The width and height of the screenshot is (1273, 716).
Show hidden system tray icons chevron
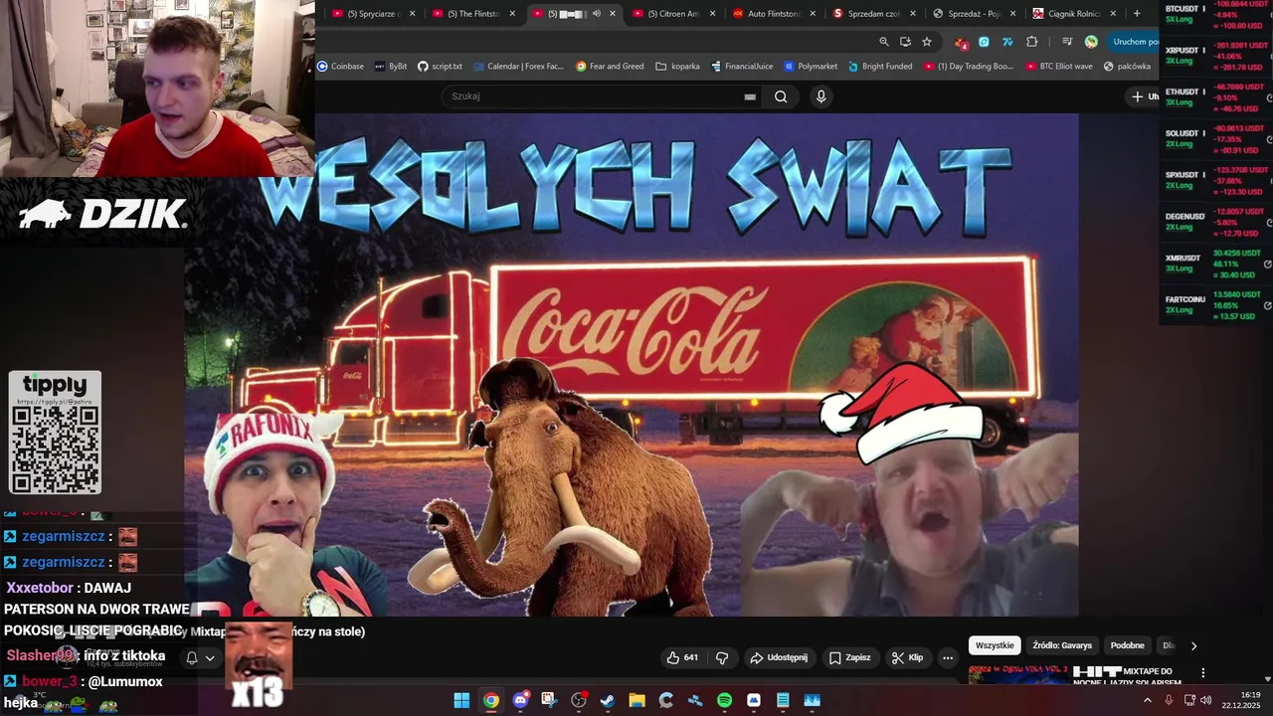tap(1147, 700)
